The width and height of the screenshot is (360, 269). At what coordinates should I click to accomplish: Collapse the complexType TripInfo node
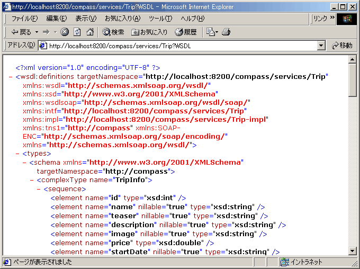point(32,180)
